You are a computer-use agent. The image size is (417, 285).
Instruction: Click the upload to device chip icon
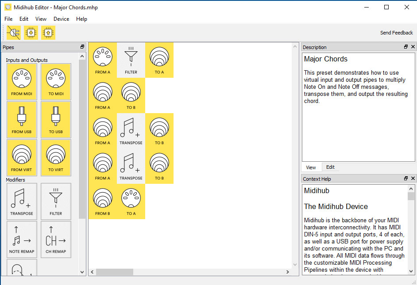click(48, 33)
